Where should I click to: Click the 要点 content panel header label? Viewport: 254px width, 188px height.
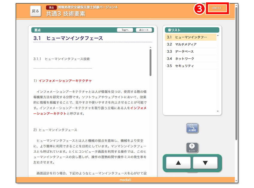click(x=37, y=30)
